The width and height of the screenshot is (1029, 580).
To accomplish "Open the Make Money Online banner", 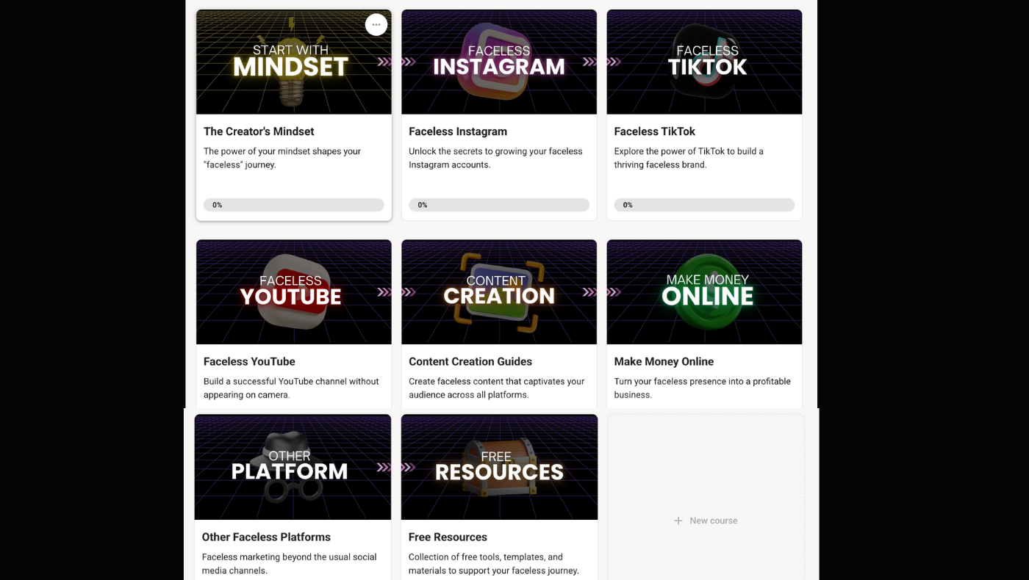I will (704, 291).
